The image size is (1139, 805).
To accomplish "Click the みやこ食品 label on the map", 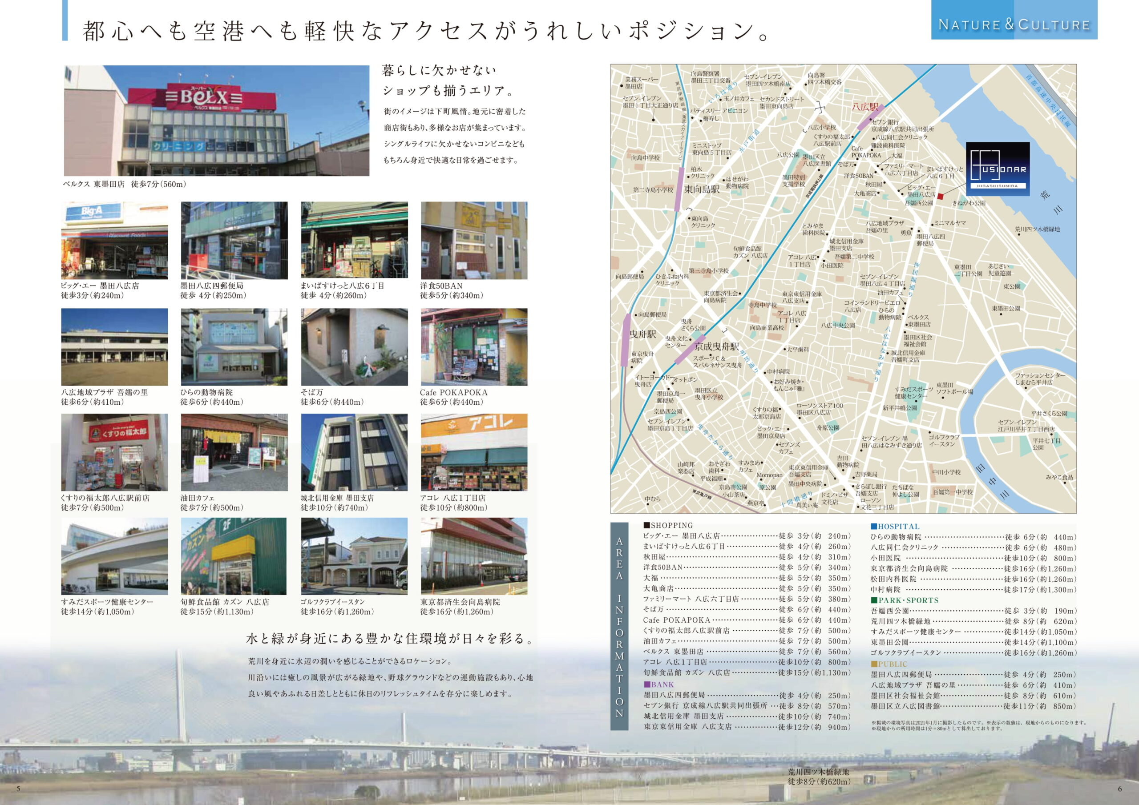I will pyautogui.click(x=1059, y=477).
